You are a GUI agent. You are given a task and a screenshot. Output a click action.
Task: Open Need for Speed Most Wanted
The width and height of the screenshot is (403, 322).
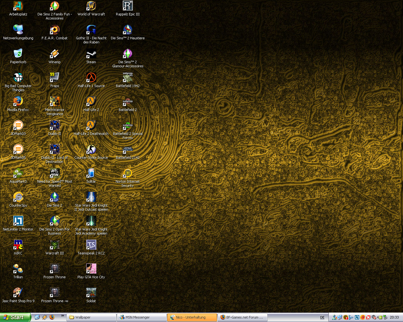click(55, 178)
